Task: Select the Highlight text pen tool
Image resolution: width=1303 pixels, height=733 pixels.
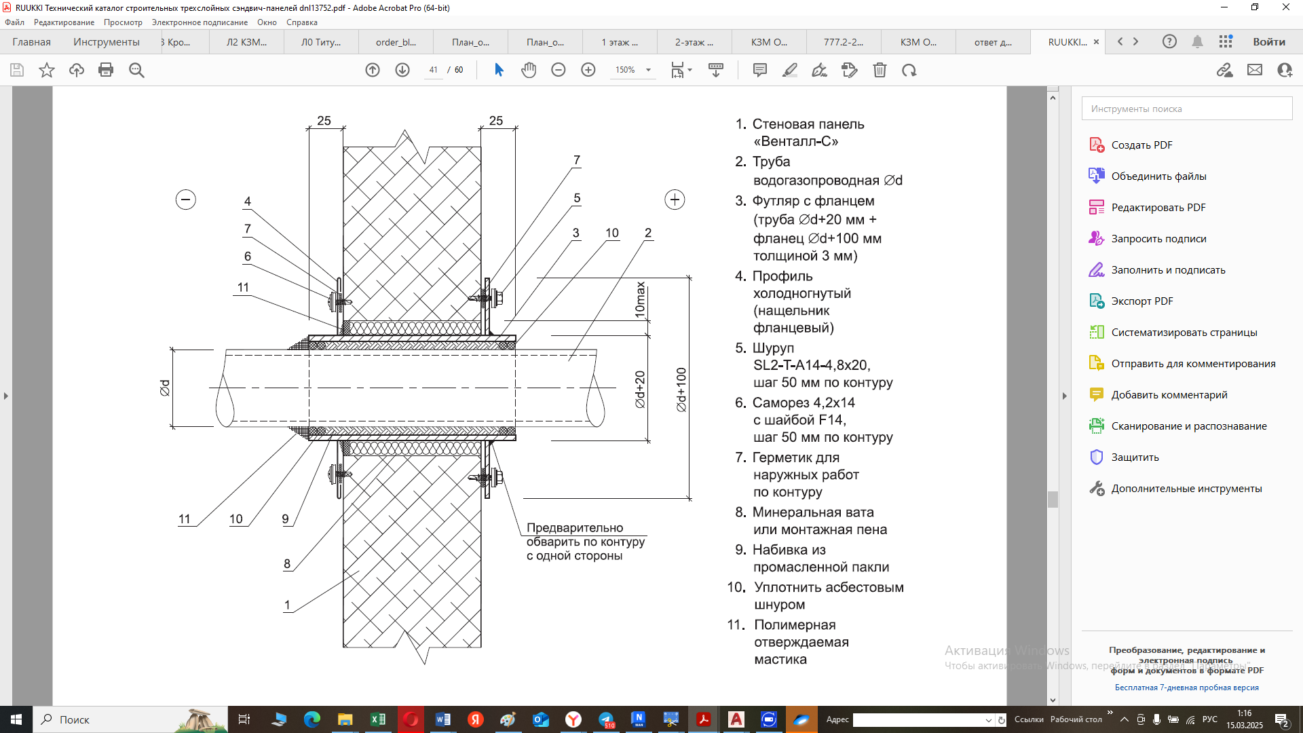Action: [790, 70]
